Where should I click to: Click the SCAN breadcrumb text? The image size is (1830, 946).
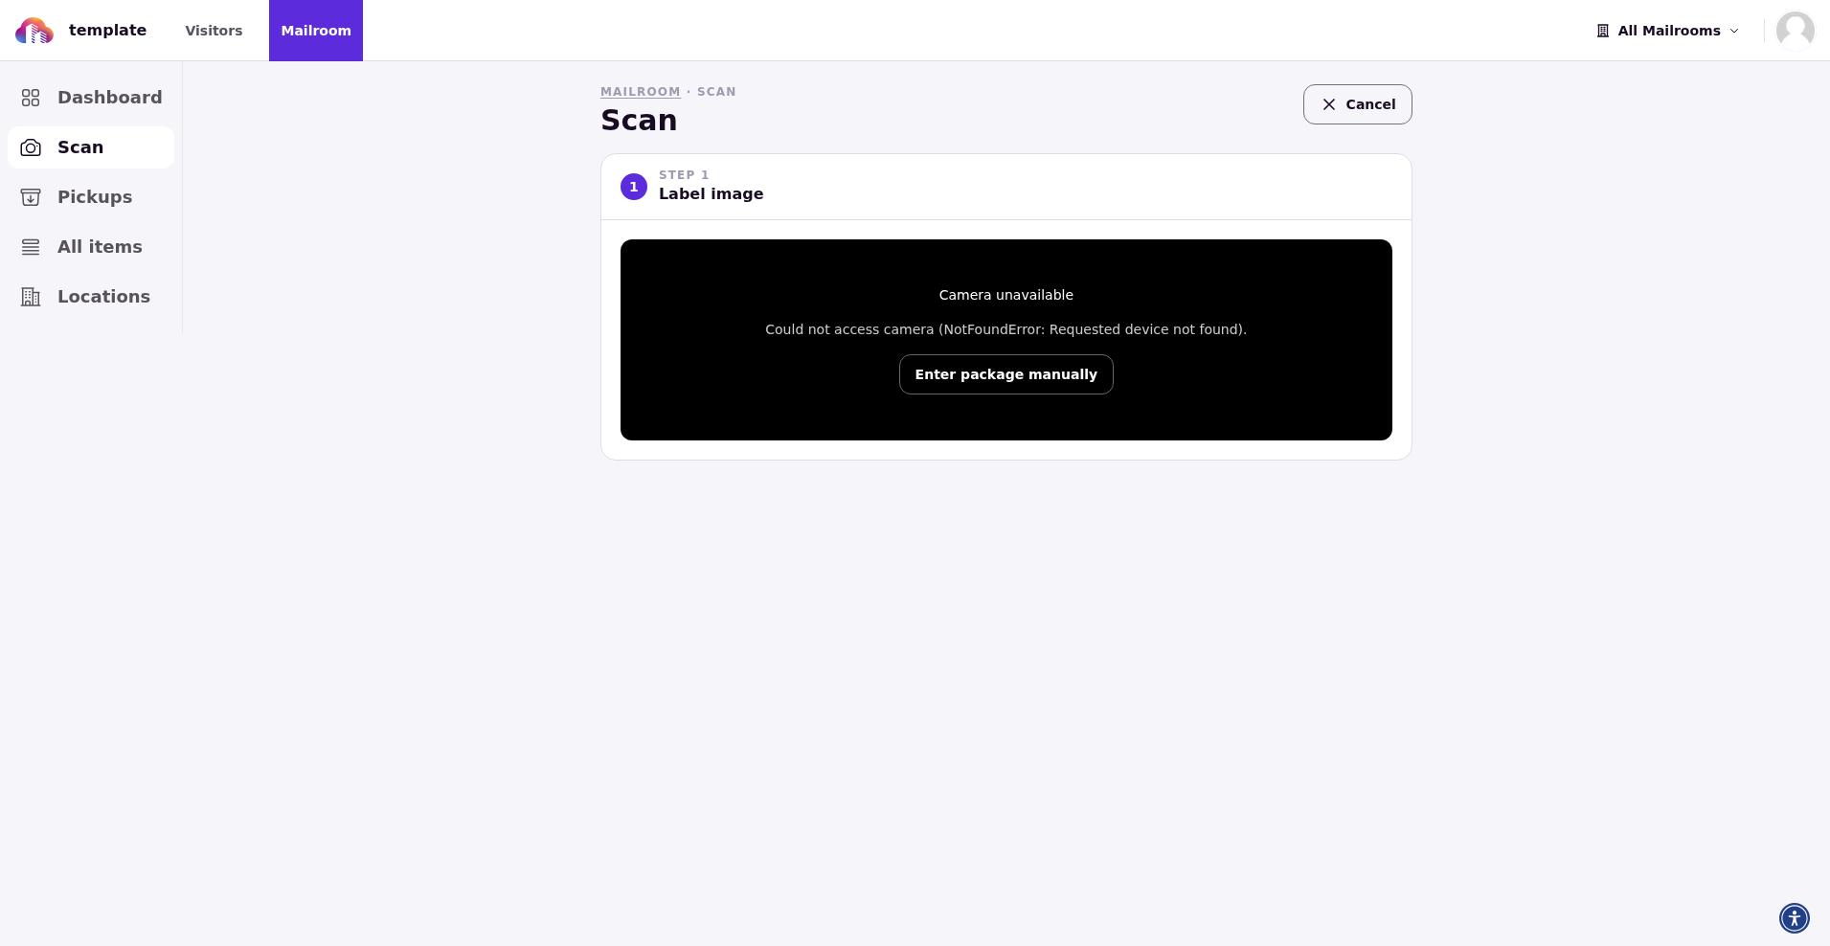coord(716,92)
